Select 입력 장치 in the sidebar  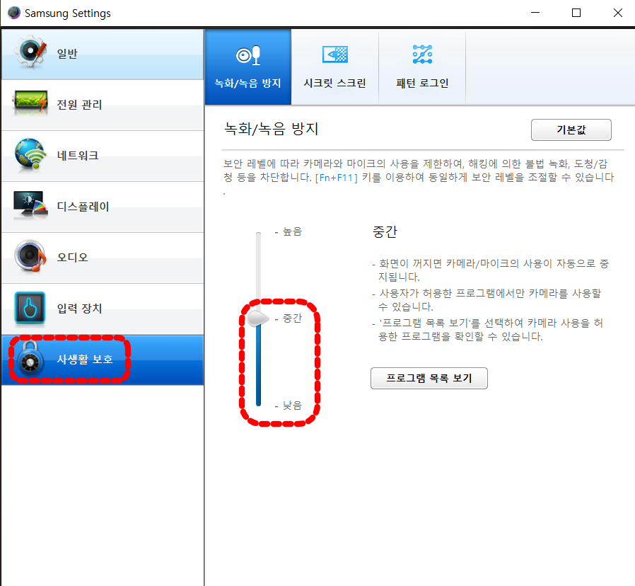coord(103,309)
